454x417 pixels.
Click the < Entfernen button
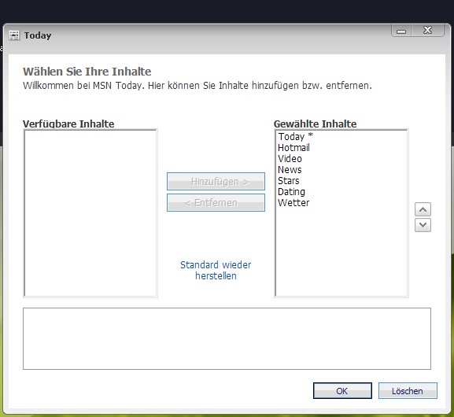pyautogui.click(x=216, y=203)
